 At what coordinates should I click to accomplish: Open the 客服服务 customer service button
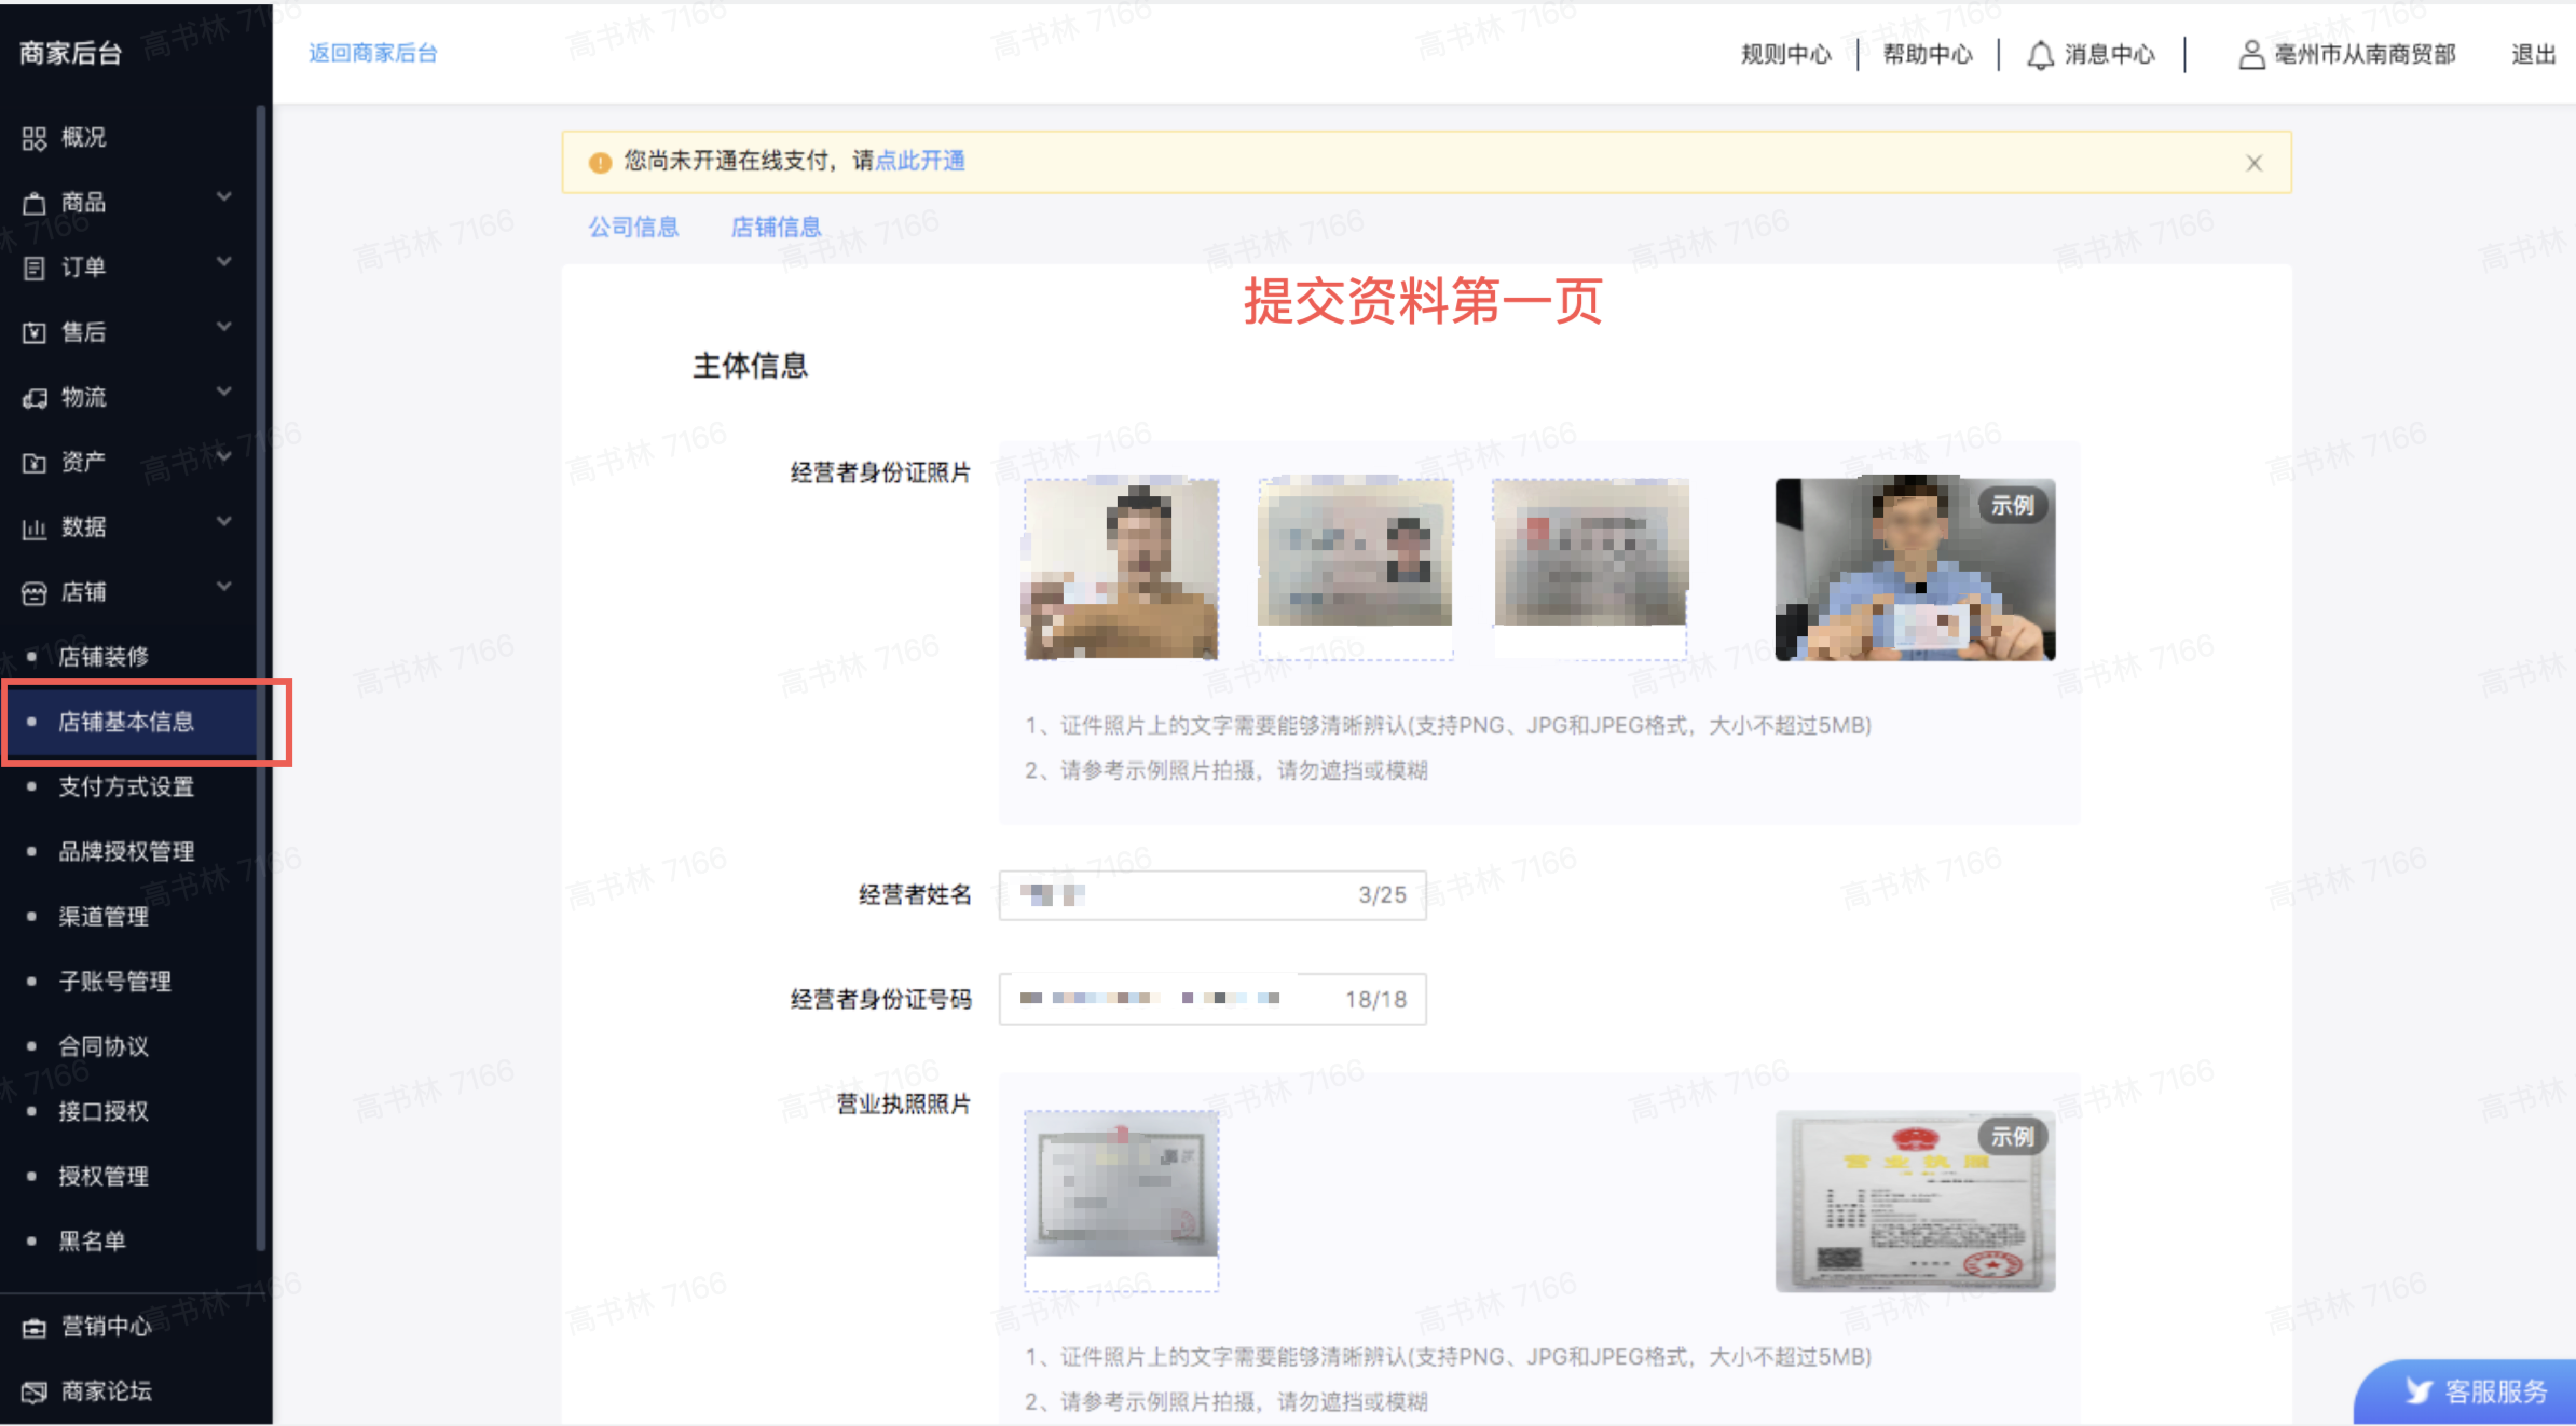coord(2466,1392)
